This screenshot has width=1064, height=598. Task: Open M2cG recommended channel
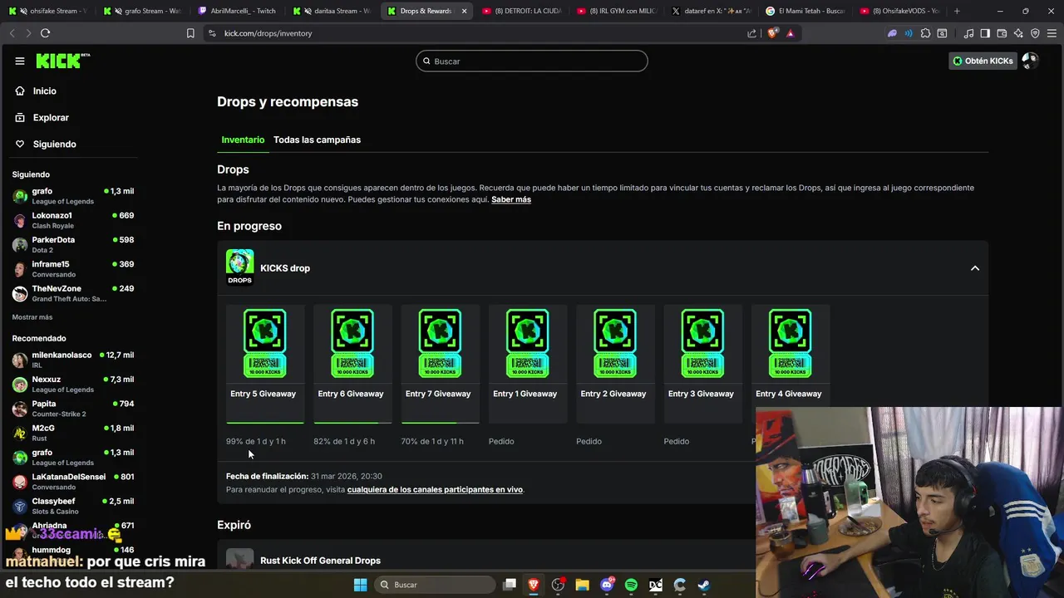(x=73, y=433)
